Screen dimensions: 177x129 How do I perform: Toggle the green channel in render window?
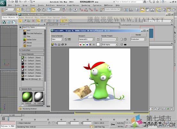point(84,45)
